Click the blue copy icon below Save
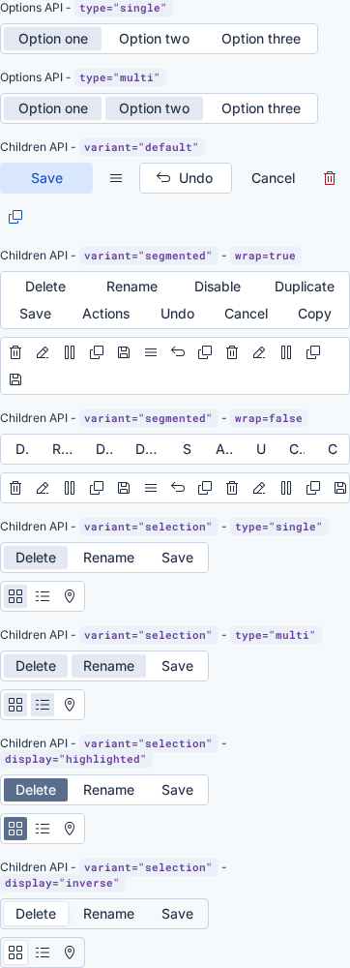This screenshot has width=350, height=968. coord(15,217)
